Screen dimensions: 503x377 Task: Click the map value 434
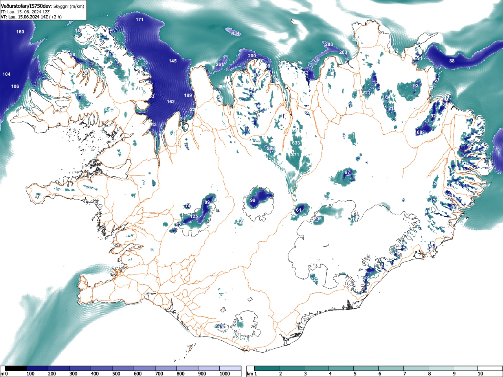[x=235, y=34]
